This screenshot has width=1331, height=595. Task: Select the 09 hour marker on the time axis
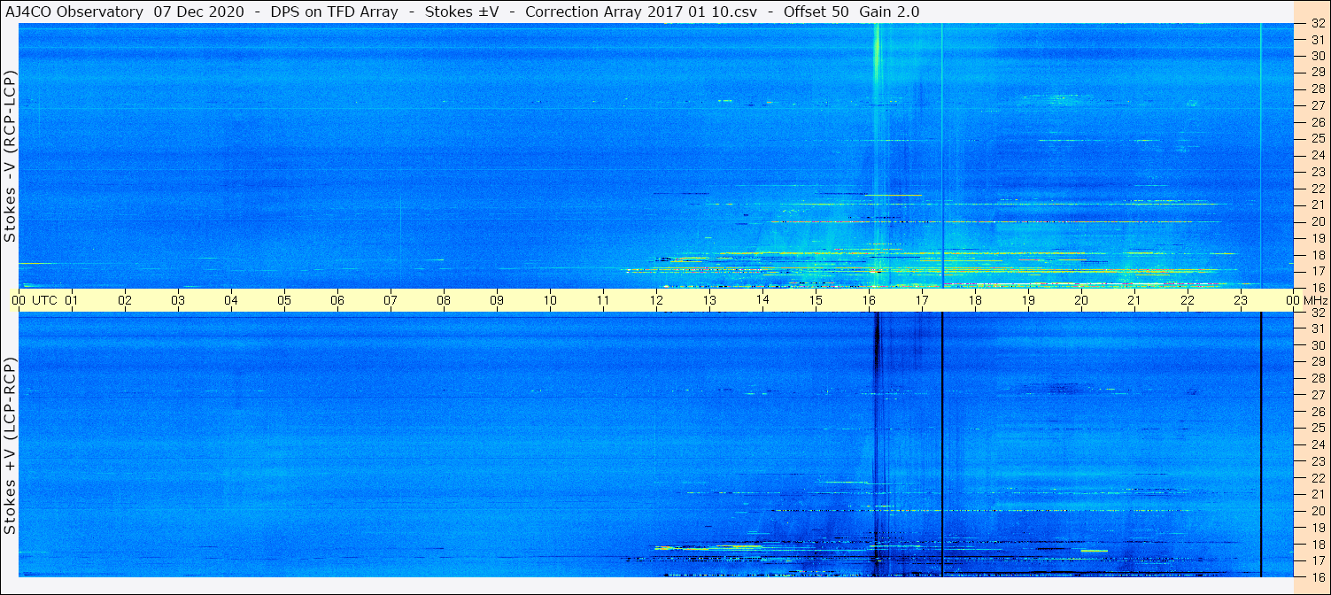pyautogui.click(x=497, y=300)
